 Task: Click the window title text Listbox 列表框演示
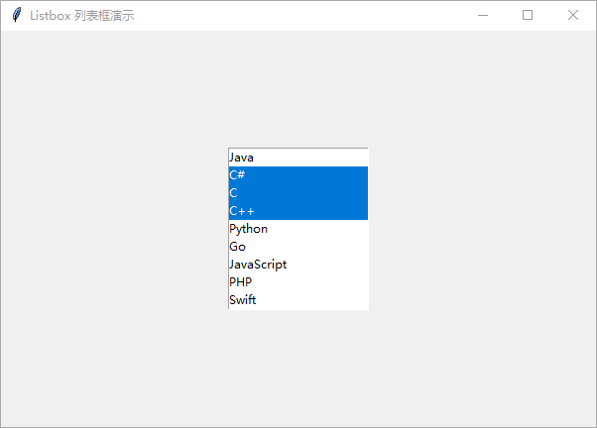82,16
